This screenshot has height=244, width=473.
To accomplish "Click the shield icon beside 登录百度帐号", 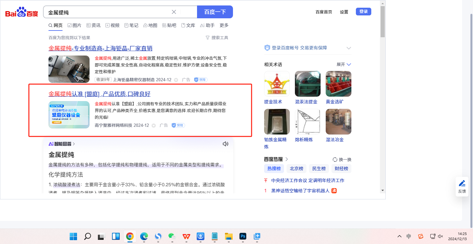I will pyautogui.click(x=267, y=48).
